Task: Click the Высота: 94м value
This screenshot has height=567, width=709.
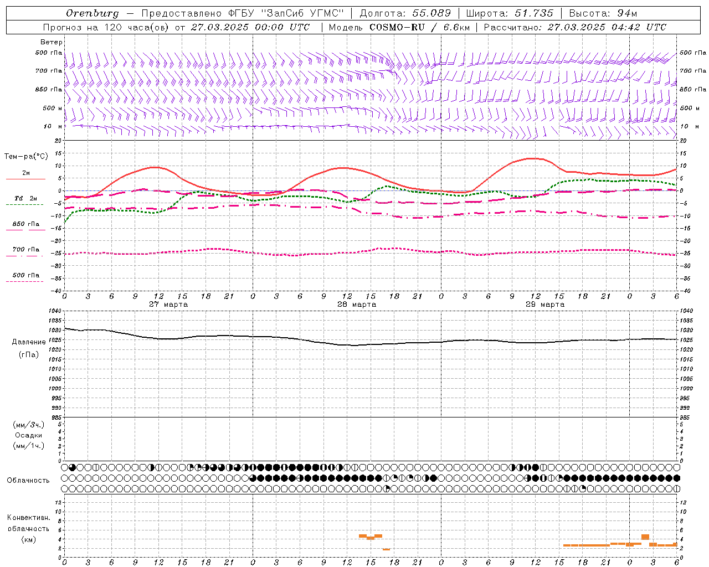Action: pyautogui.click(x=603, y=13)
